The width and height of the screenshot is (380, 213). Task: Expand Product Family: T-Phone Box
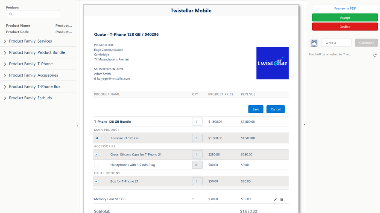[5, 87]
